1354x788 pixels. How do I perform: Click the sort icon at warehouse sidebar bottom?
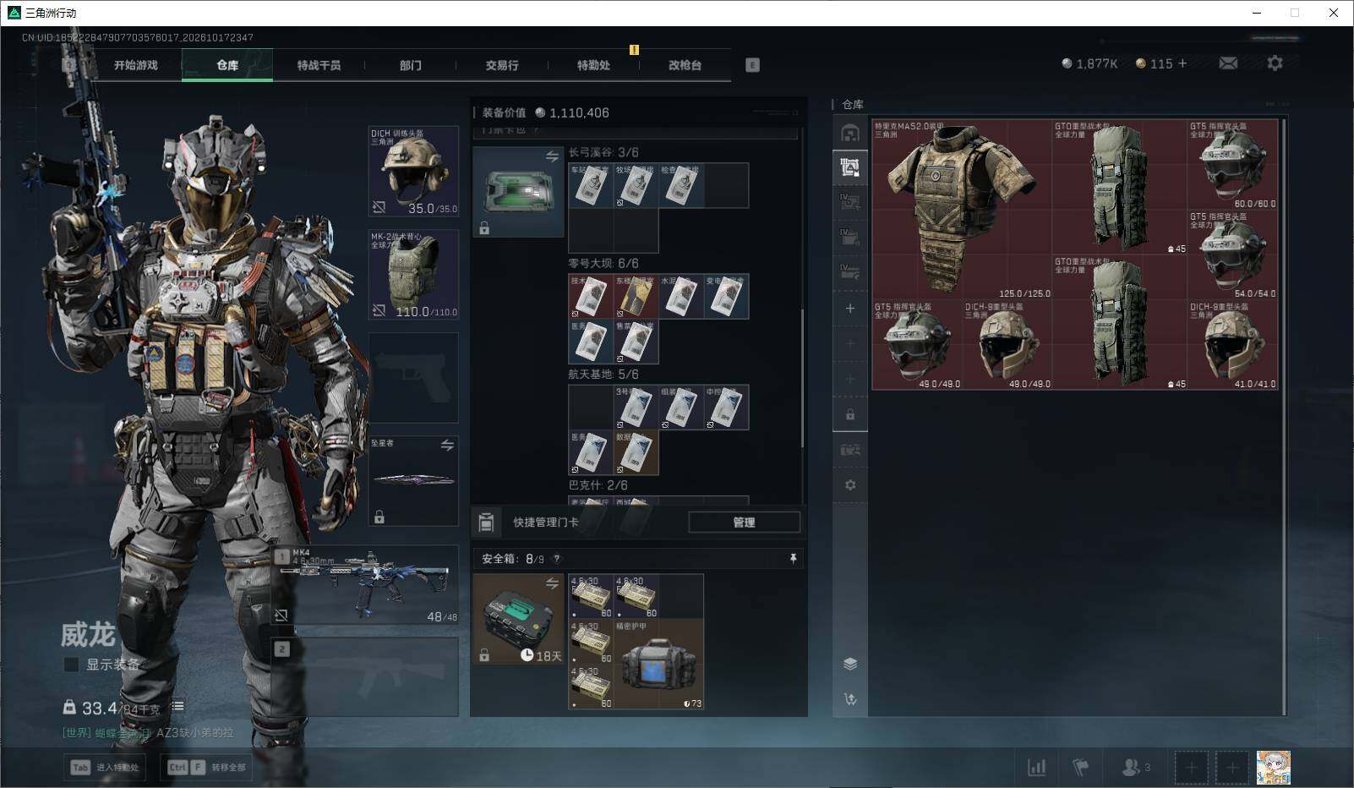coord(850,699)
